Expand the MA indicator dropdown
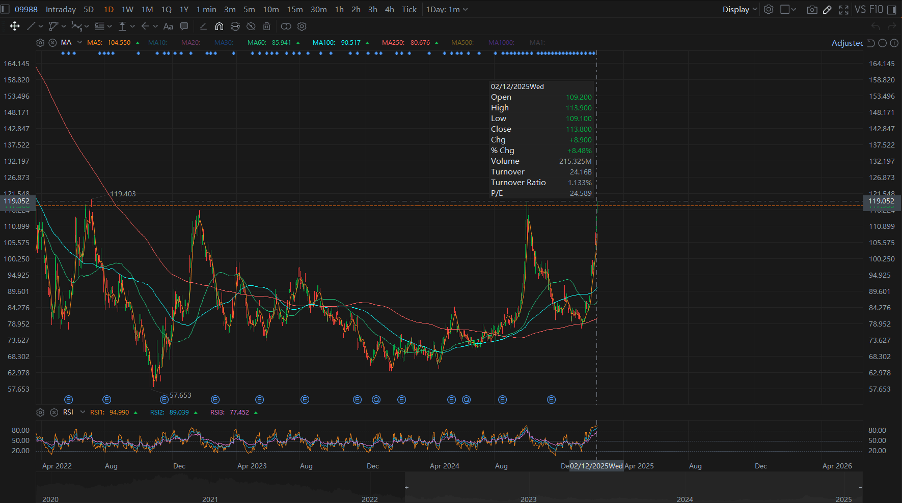This screenshot has width=902, height=503. click(x=80, y=42)
